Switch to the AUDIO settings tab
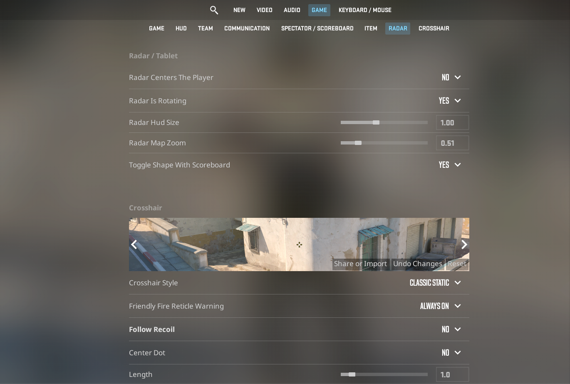This screenshot has width=570, height=384. click(x=292, y=10)
